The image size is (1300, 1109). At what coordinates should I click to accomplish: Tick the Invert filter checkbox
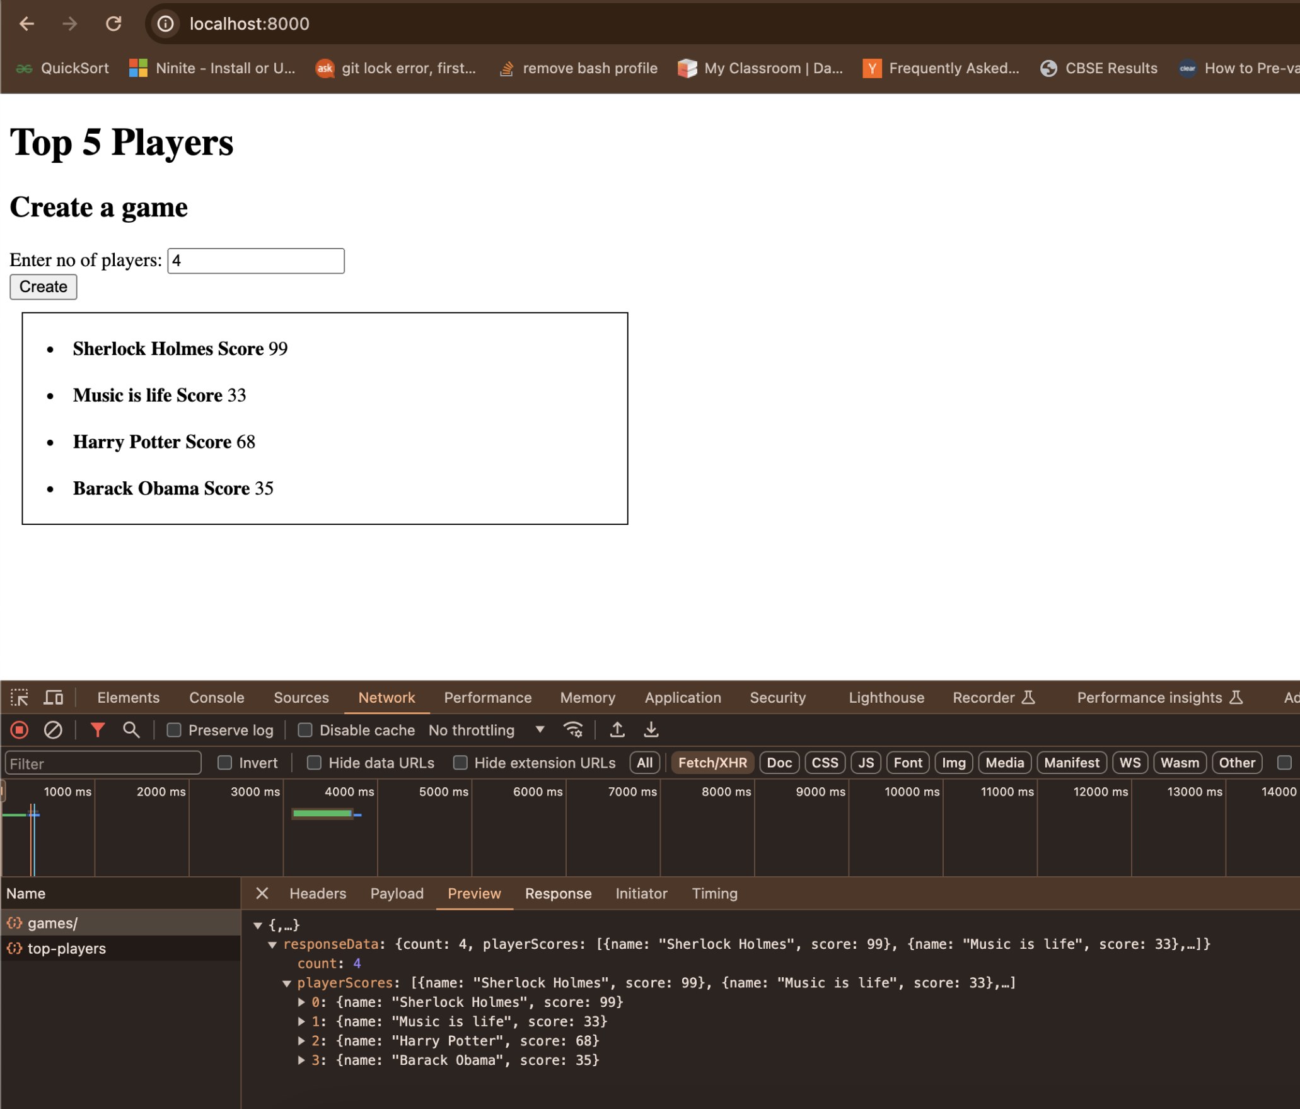(224, 763)
